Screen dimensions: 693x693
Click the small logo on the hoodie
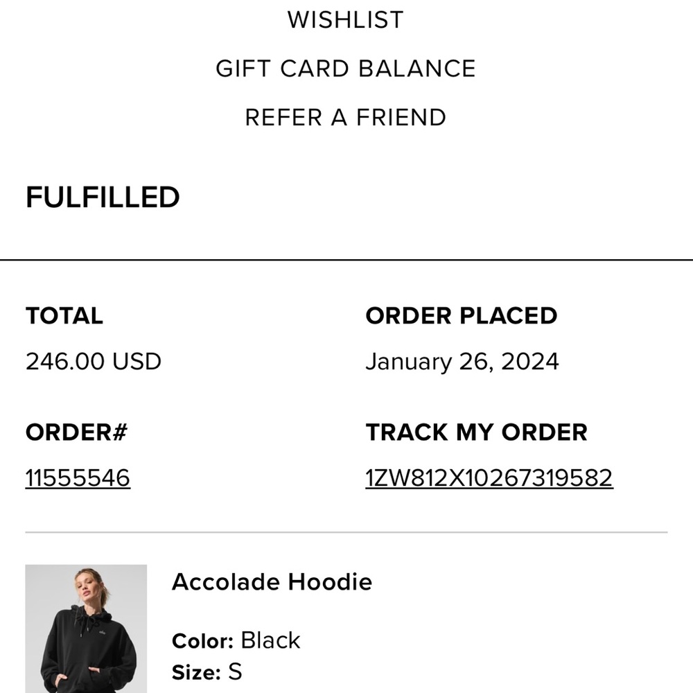[101, 631]
